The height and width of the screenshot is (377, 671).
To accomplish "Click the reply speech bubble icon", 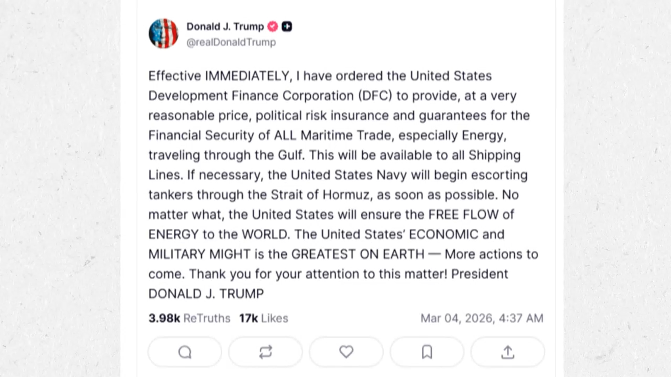I will click(x=185, y=352).
